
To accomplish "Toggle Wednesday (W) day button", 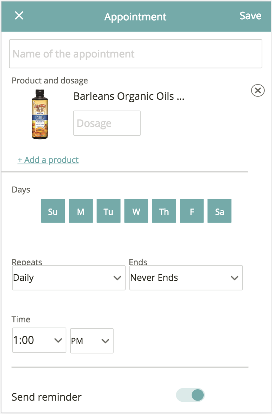I will click(x=136, y=211).
